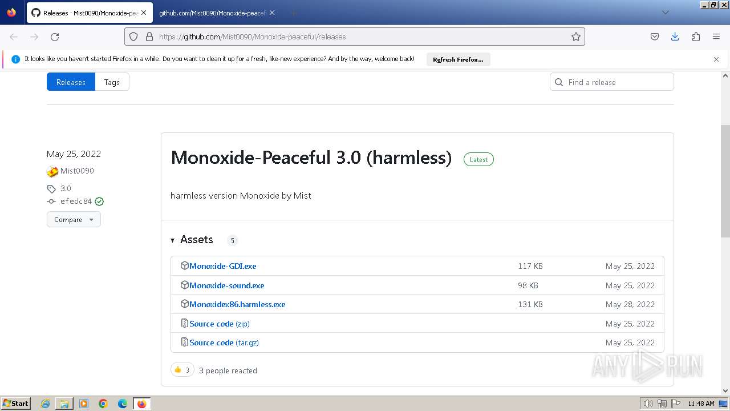
Task: Open the Pocket save icon
Action: click(x=655, y=37)
